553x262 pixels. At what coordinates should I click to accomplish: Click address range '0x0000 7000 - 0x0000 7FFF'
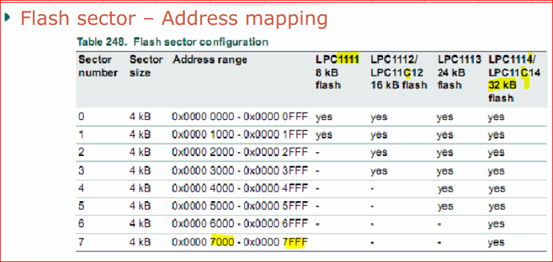240,242
